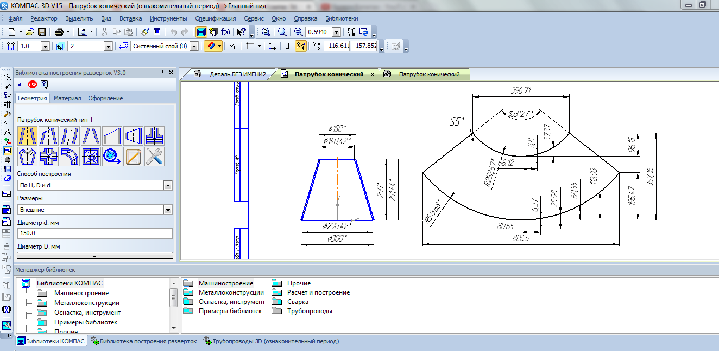Click the red STOP icon in library panel
This screenshot has height=351, width=719.
coord(33,84)
